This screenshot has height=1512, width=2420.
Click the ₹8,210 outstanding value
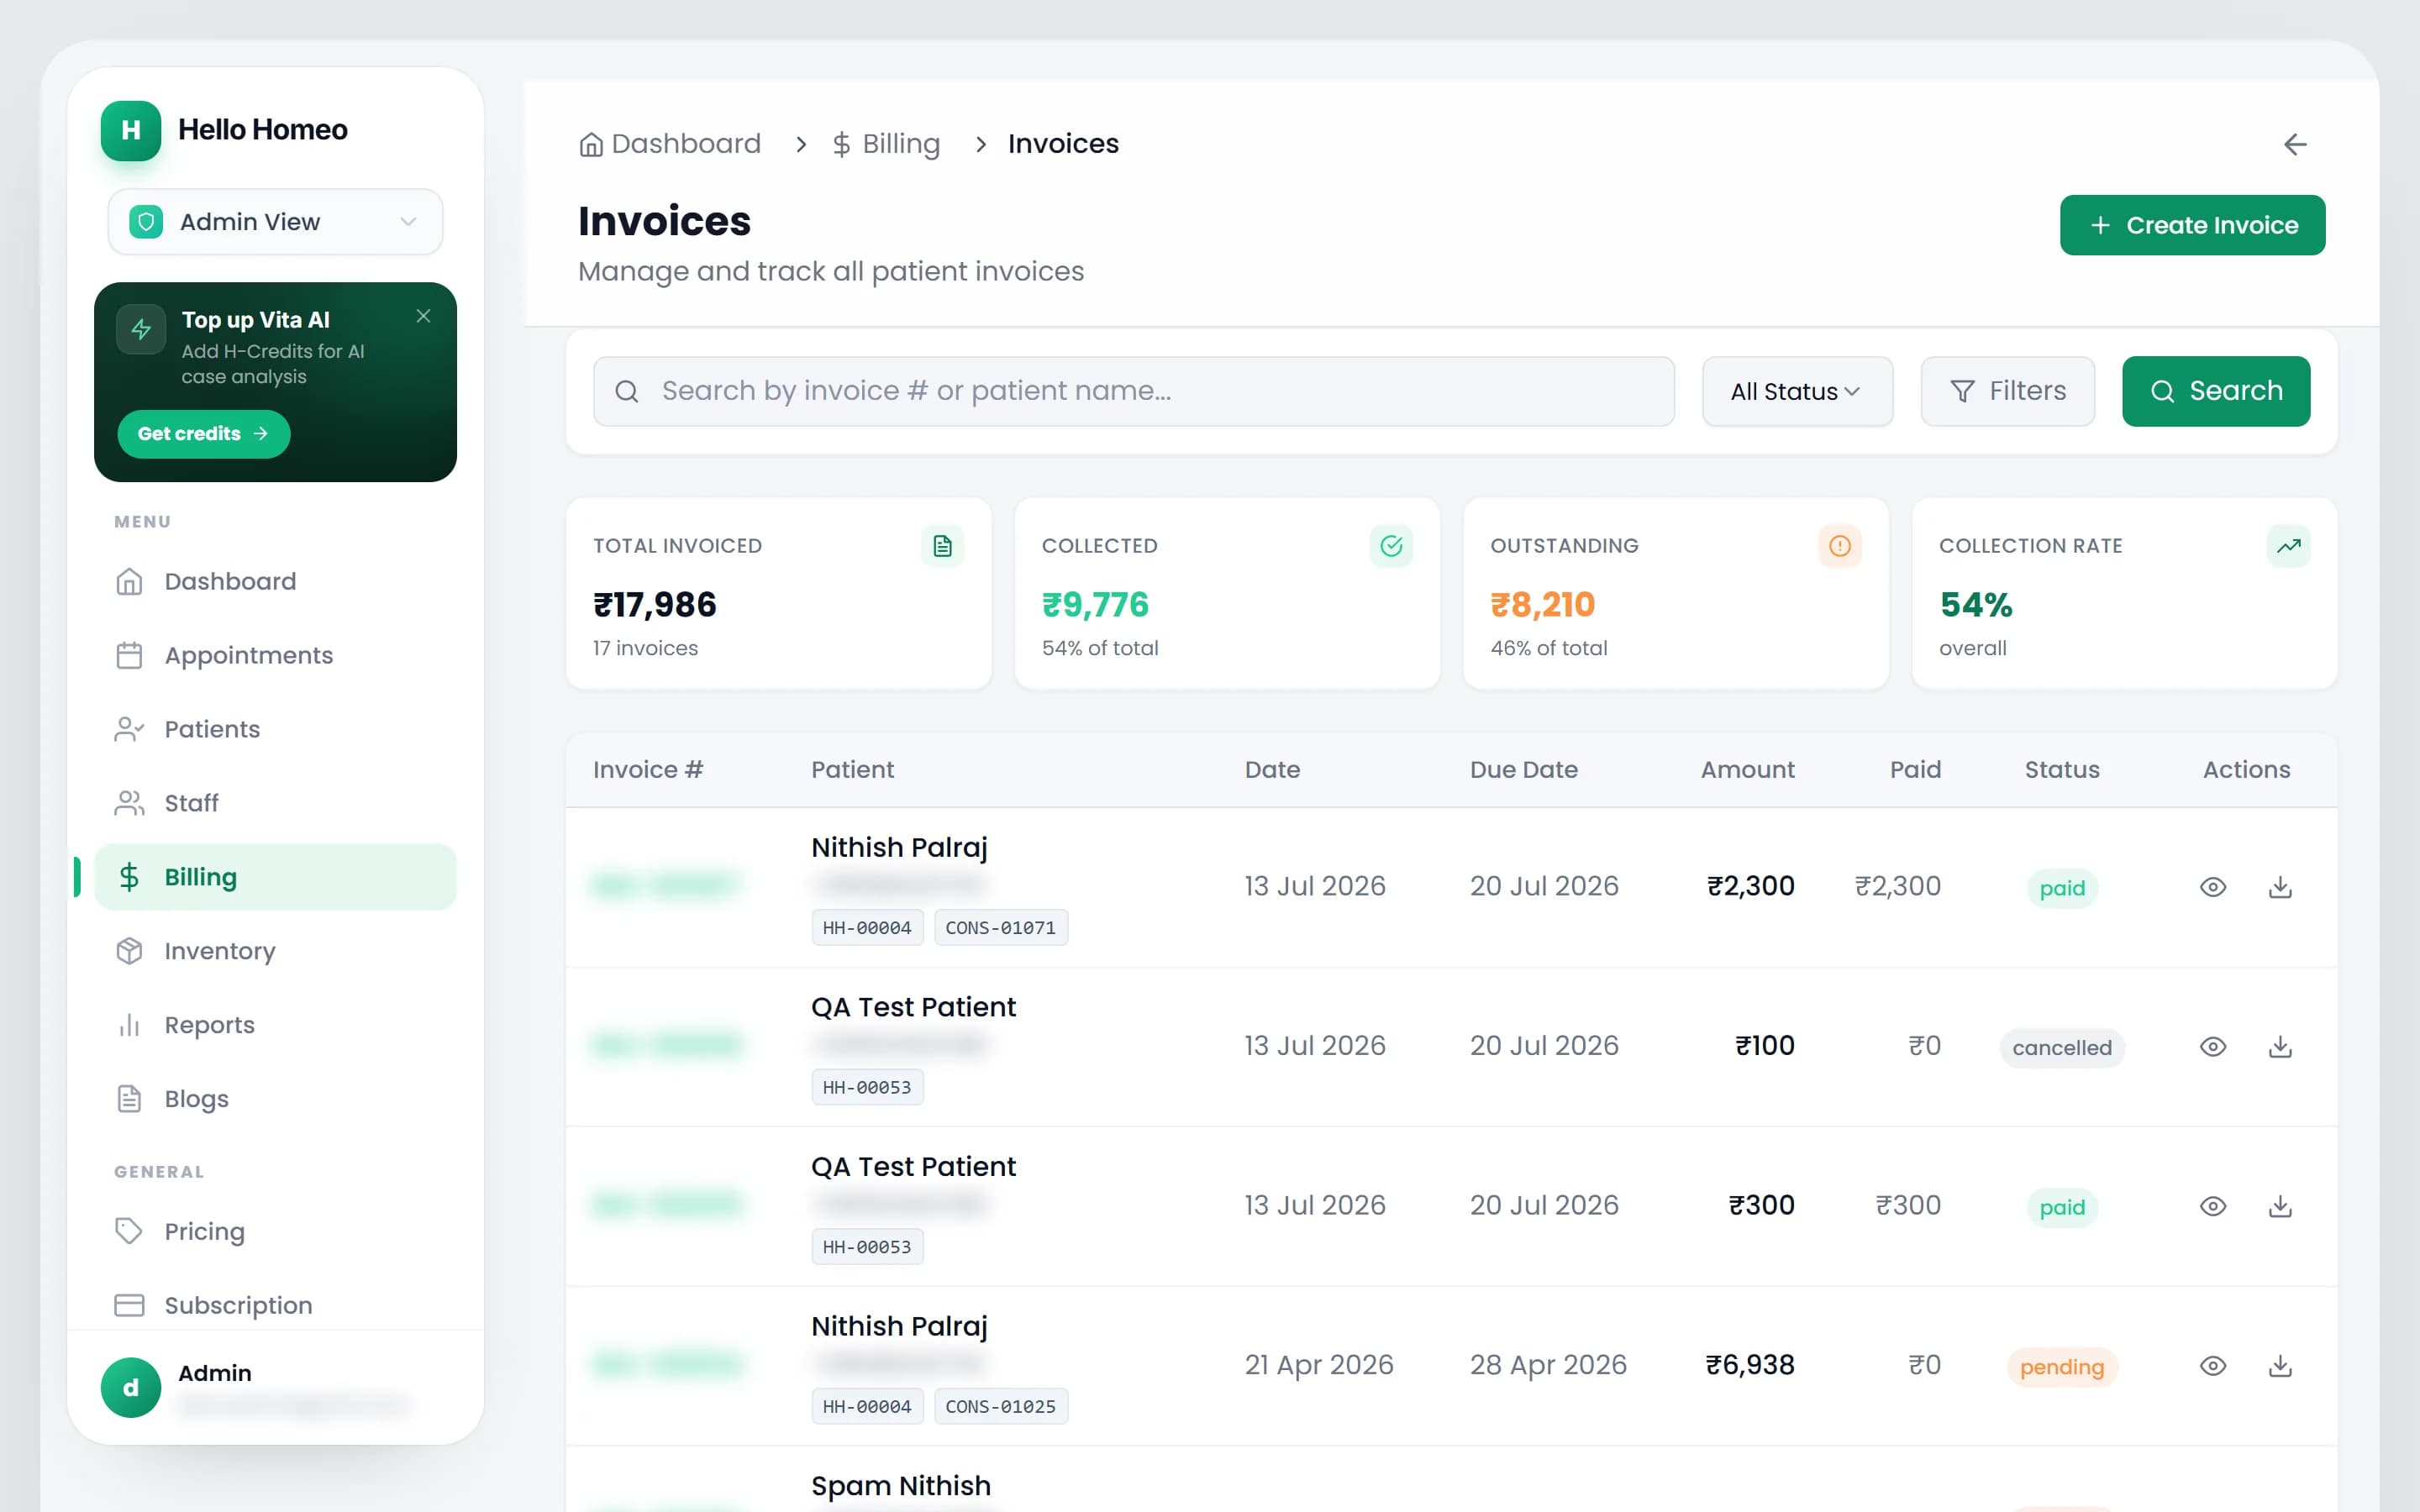click(x=1542, y=605)
